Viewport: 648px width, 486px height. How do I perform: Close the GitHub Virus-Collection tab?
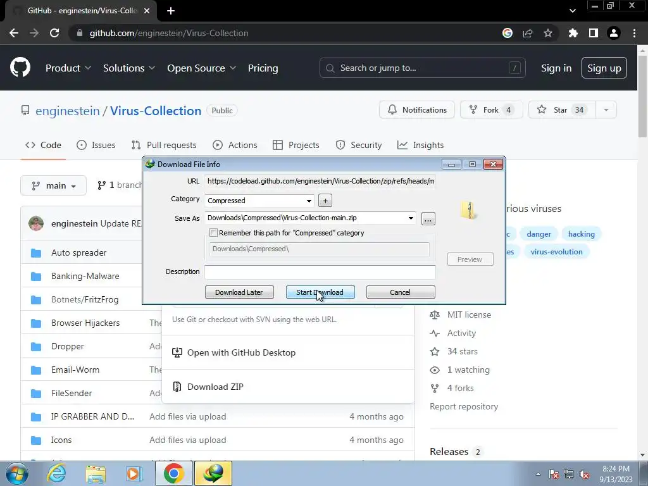coord(147,11)
